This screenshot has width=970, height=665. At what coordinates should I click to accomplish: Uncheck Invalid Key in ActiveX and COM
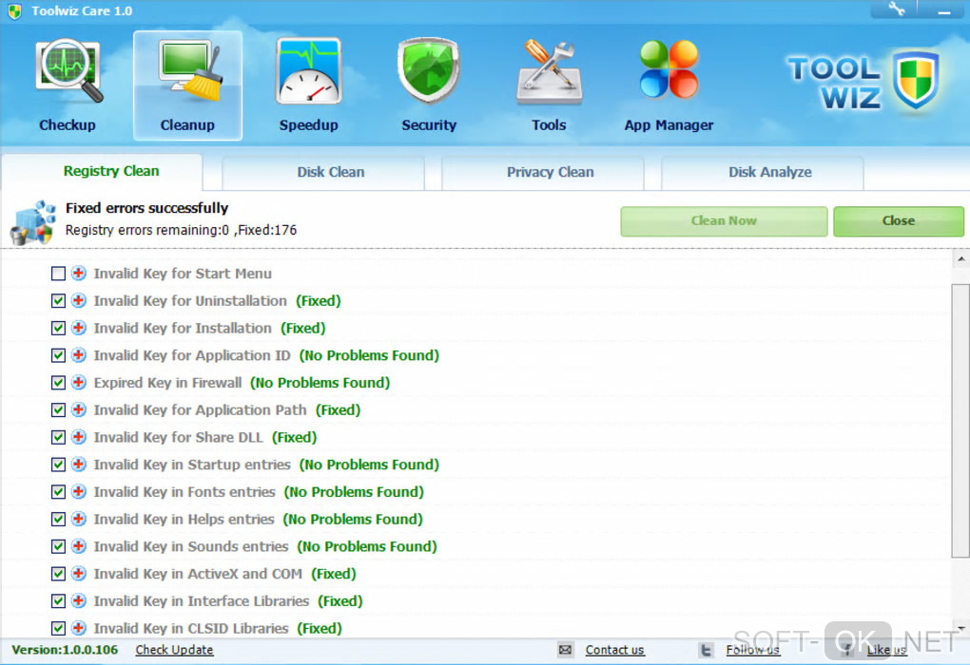tap(58, 574)
